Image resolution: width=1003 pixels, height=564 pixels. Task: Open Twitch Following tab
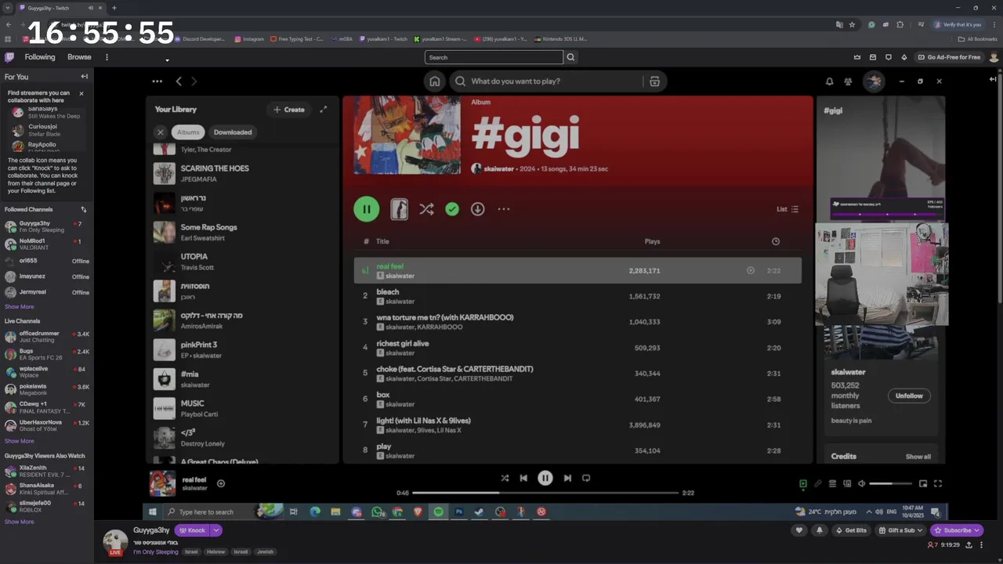coord(40,57)
